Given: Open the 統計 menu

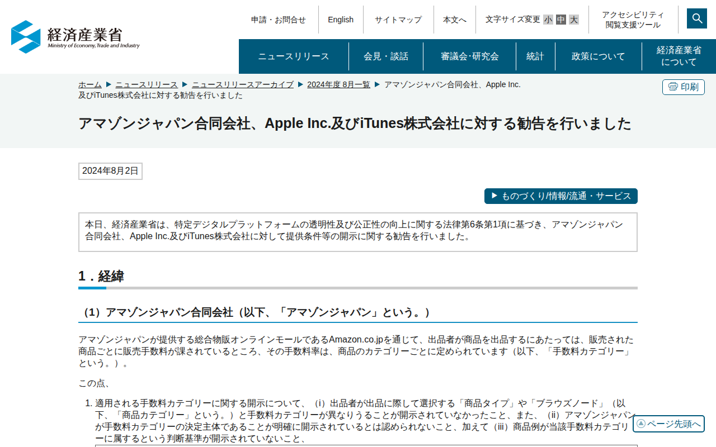Looking at the screenshot, I should tap(535, 56).
